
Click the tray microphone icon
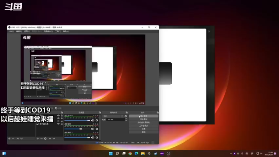242,154
